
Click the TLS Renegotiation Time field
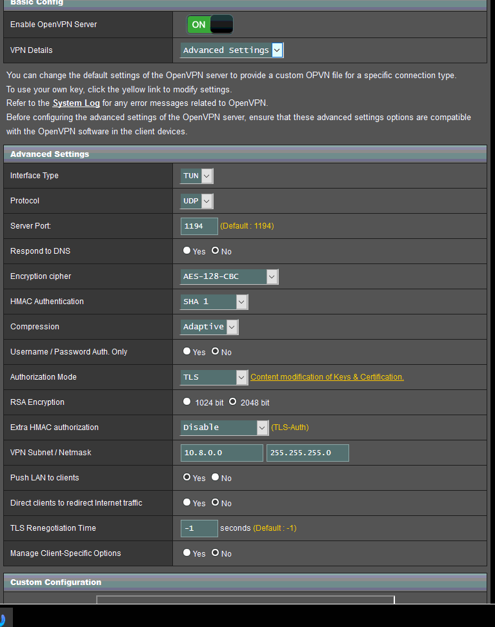(x=199, y=528)
